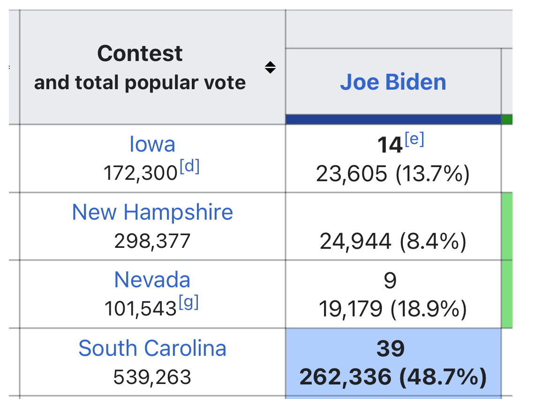Open the South Carolina link
Screen dimensions: 535x399
click(152, 348)
